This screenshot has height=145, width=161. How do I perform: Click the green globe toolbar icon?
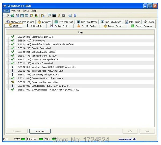tap(12, 16)
